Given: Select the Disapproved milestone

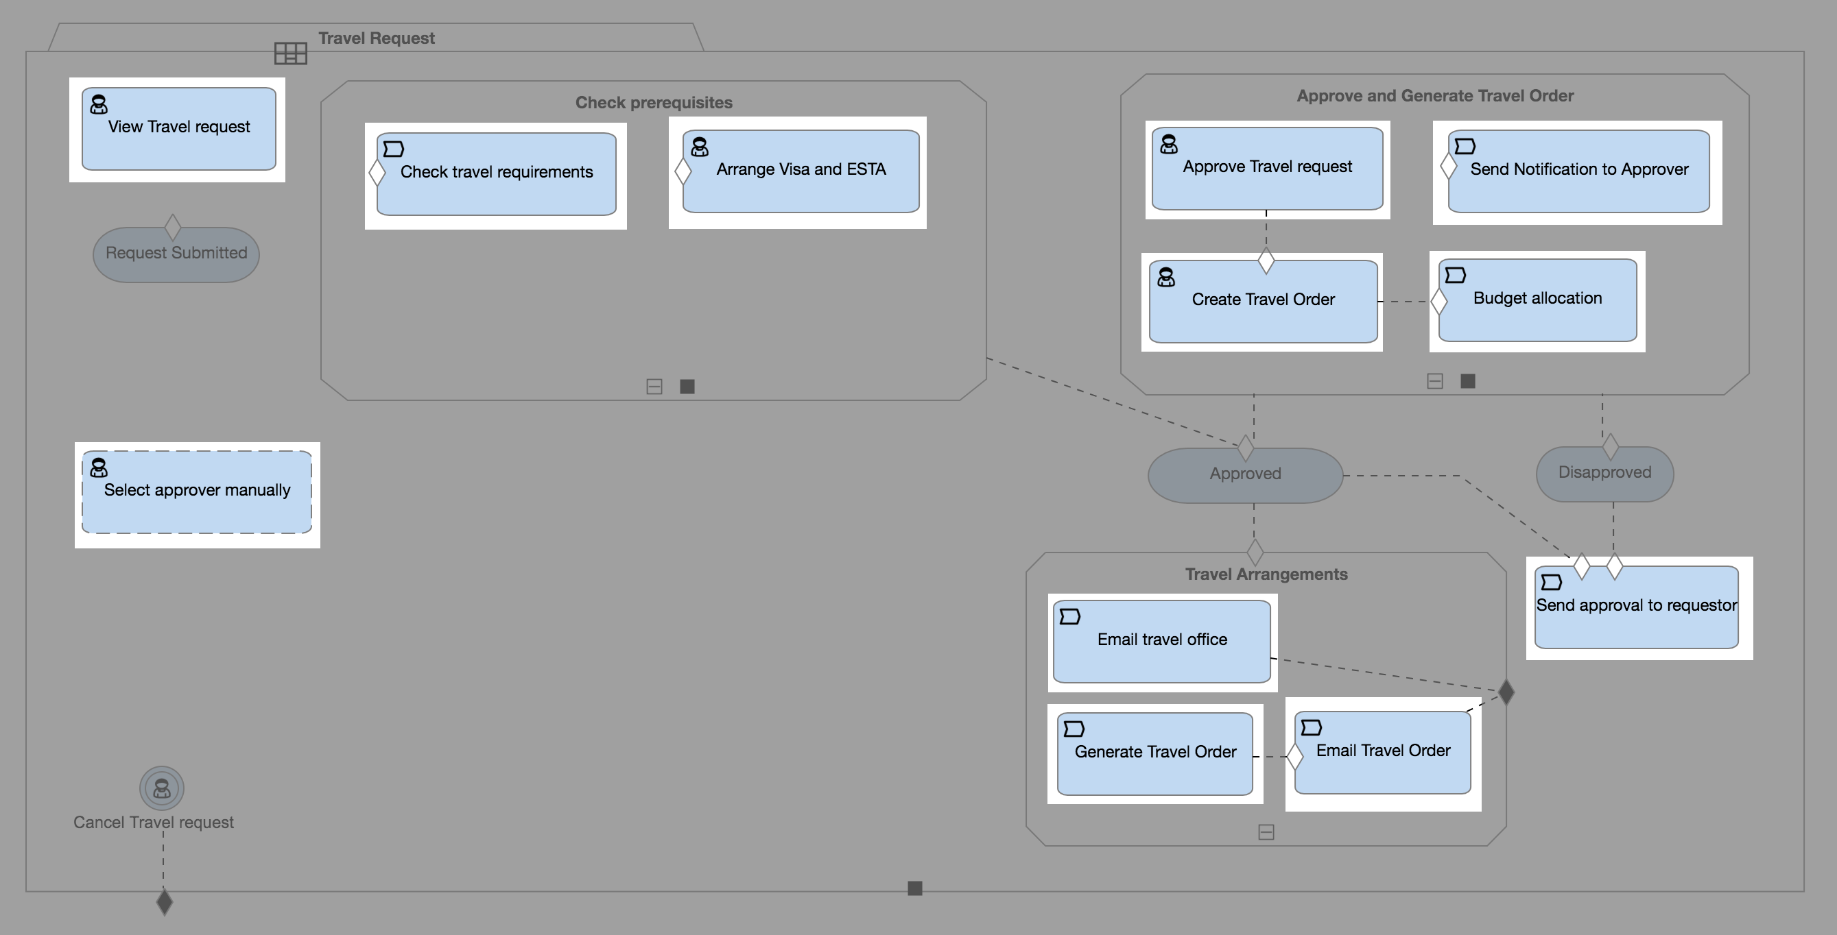Looking at the screenshot, I should (1604, 473).
